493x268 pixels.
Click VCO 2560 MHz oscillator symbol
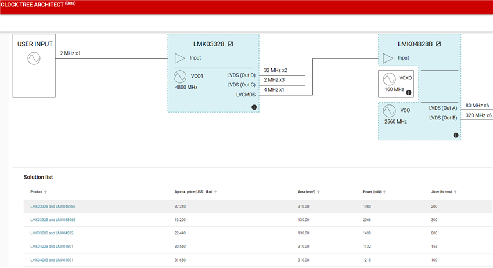(x=389, y=111)
